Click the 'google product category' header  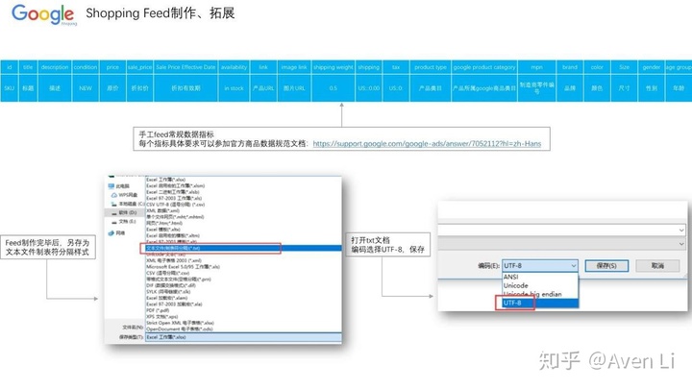(484, 67)
